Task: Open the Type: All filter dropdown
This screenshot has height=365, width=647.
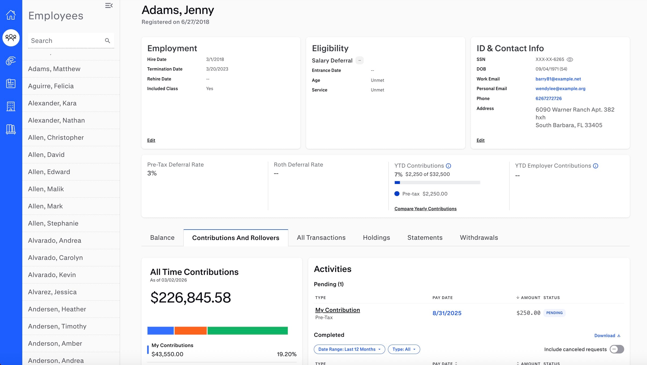Action: [404, 349]
